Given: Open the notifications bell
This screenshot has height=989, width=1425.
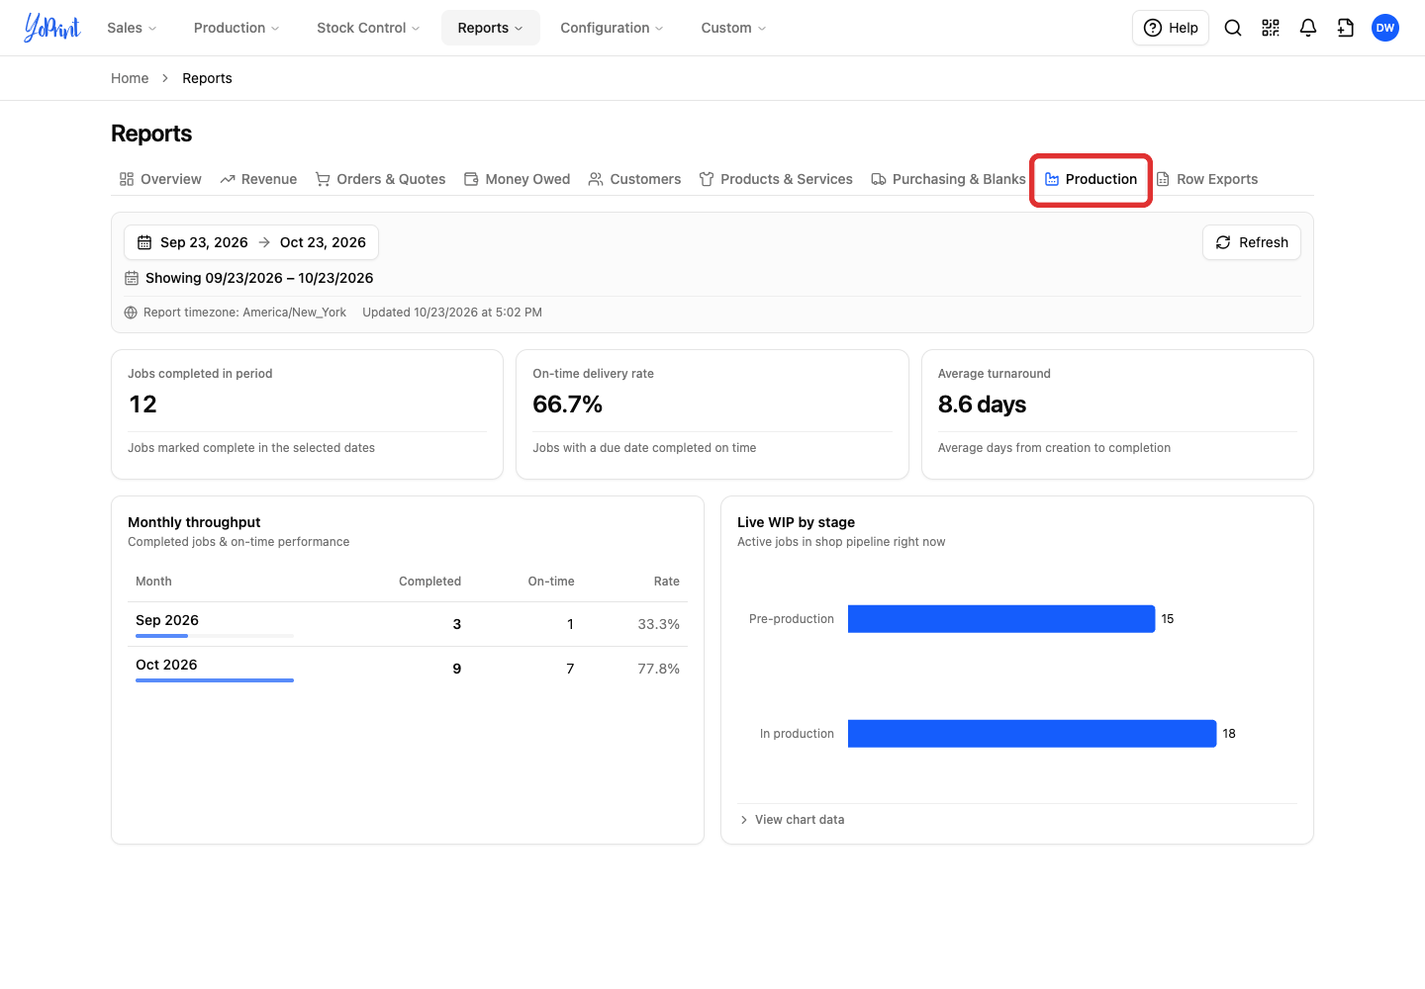Looking at the screenshot, I should [1308, 28].
